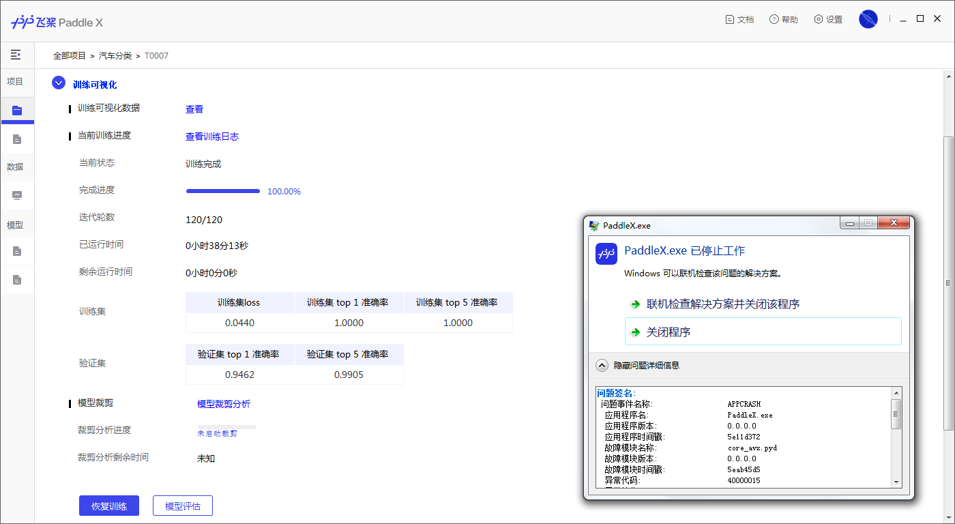
Task: Collapse the 隐藏问题详细信息 panel in error dialog
Action: coord(602,365)
